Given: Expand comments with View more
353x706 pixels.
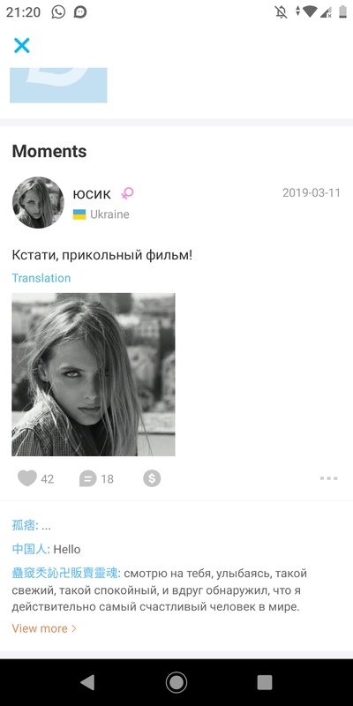Looking at the screenshot, I should pyautogui.click(x=44, y=628).
